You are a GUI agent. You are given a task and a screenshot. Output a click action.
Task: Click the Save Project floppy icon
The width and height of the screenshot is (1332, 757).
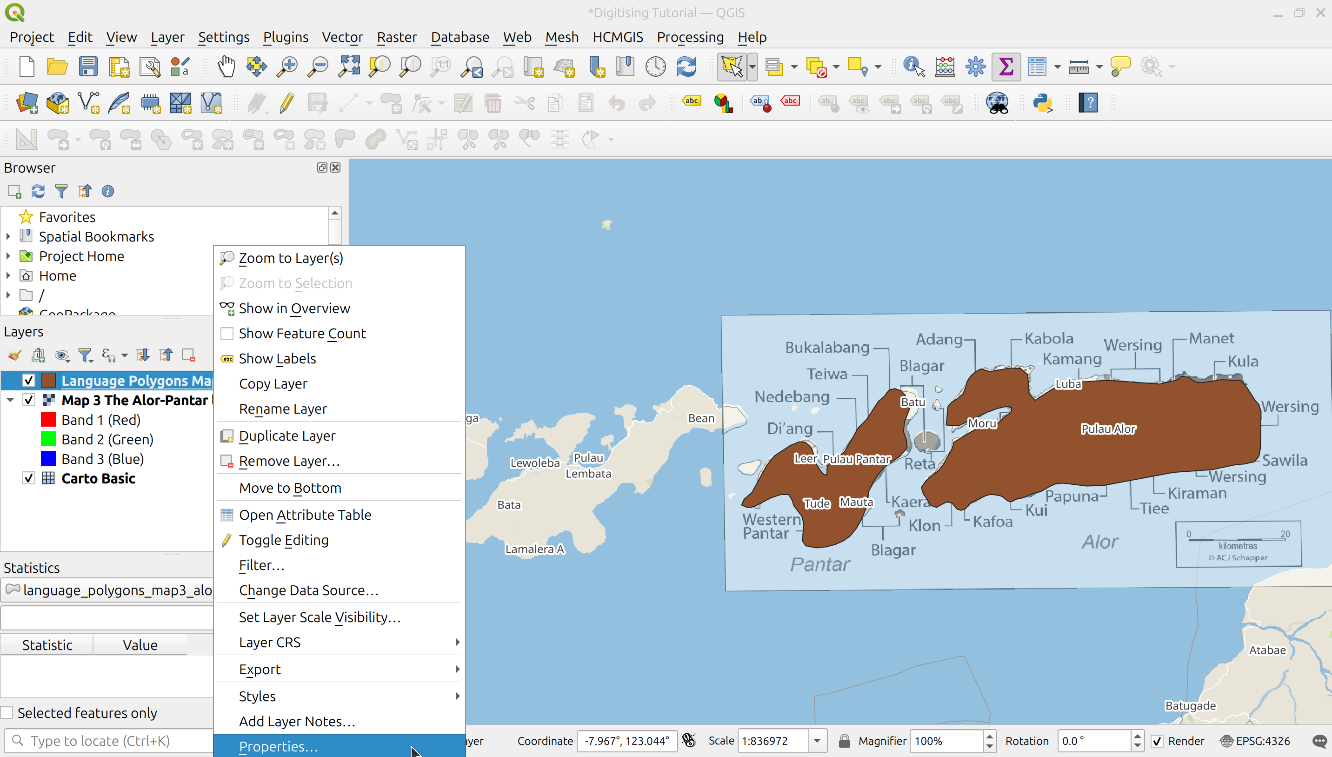point(88,67)
